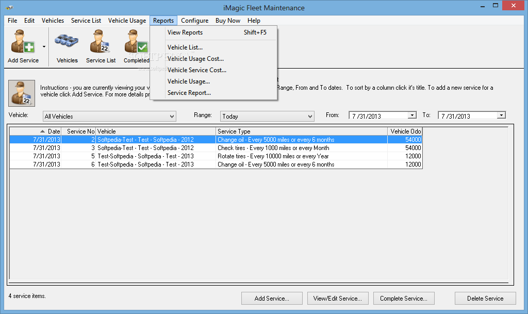Click the Vehicles toolbar icon

pos(67,46)
